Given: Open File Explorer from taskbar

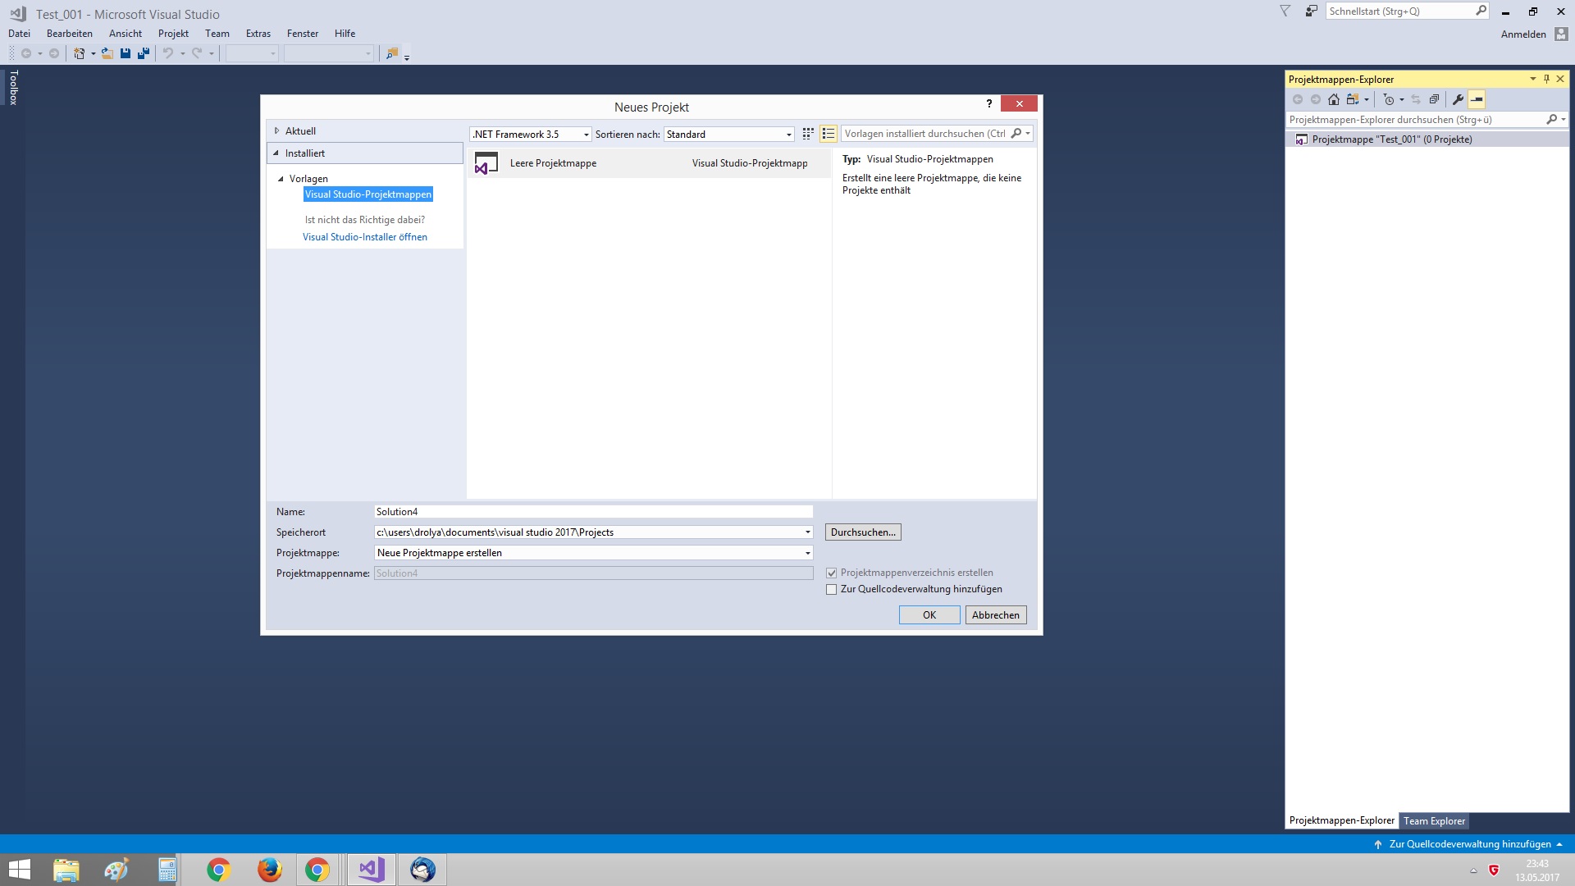Looking at the screenshot, I should click(66, 870).
